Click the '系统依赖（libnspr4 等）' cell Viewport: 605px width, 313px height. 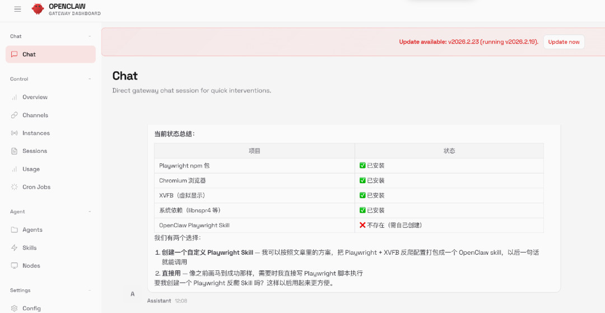254,211
